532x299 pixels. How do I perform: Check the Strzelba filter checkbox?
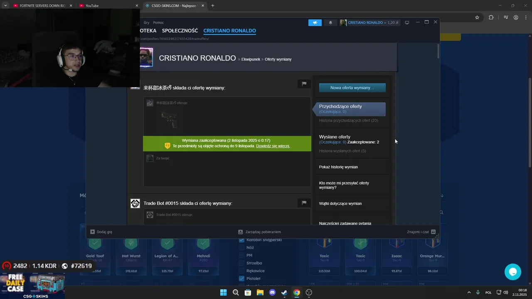241,263
